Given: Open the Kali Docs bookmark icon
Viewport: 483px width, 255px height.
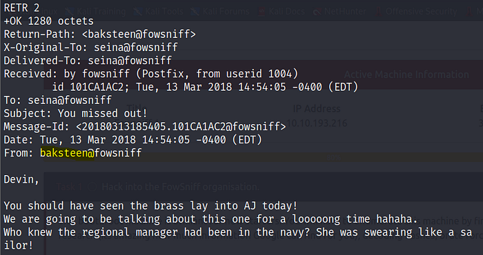Looking at the screenshot, I should click(262, 12).
